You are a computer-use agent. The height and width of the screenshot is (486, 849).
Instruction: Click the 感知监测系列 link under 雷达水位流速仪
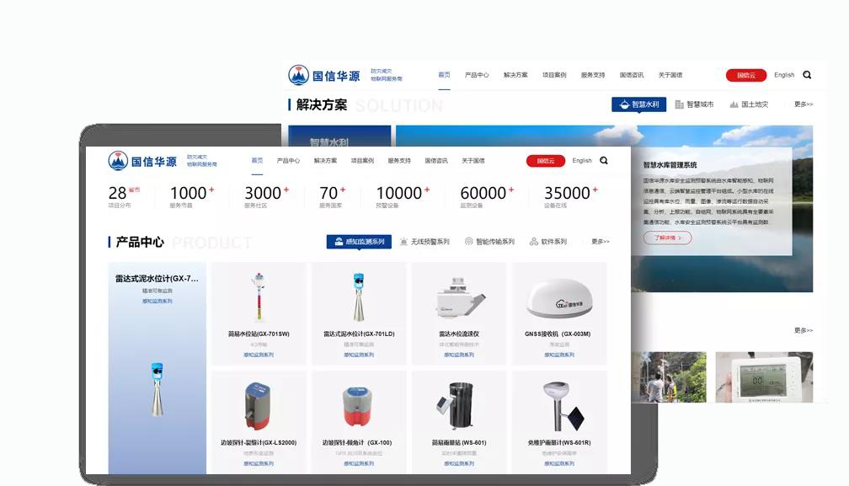459,355
